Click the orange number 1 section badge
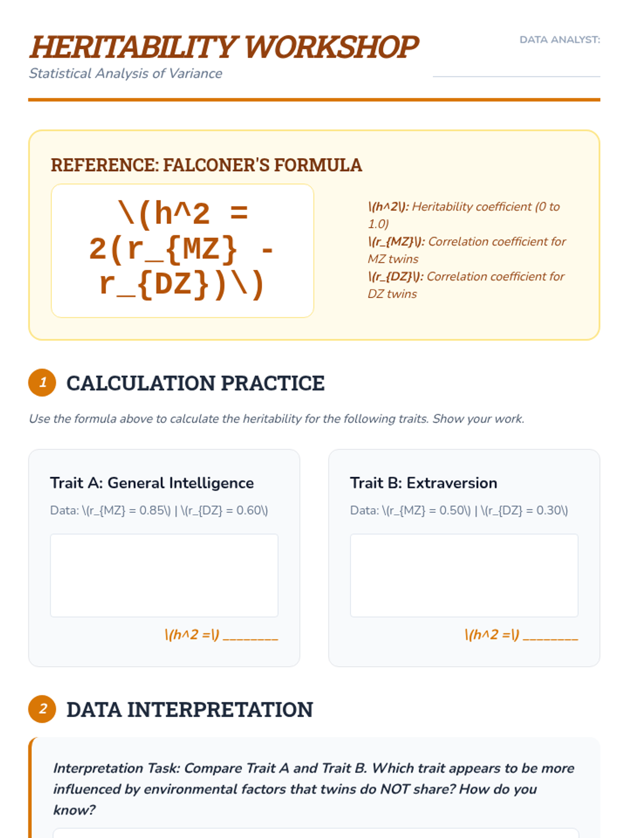 pyautogui.click(x=42, y=382)
